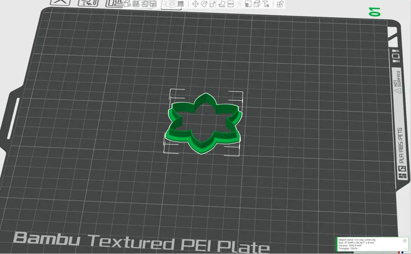This screenshot has width=411, height=254.
Task: Click the 'Triangles: 10476' line
Action: (348, 248)
